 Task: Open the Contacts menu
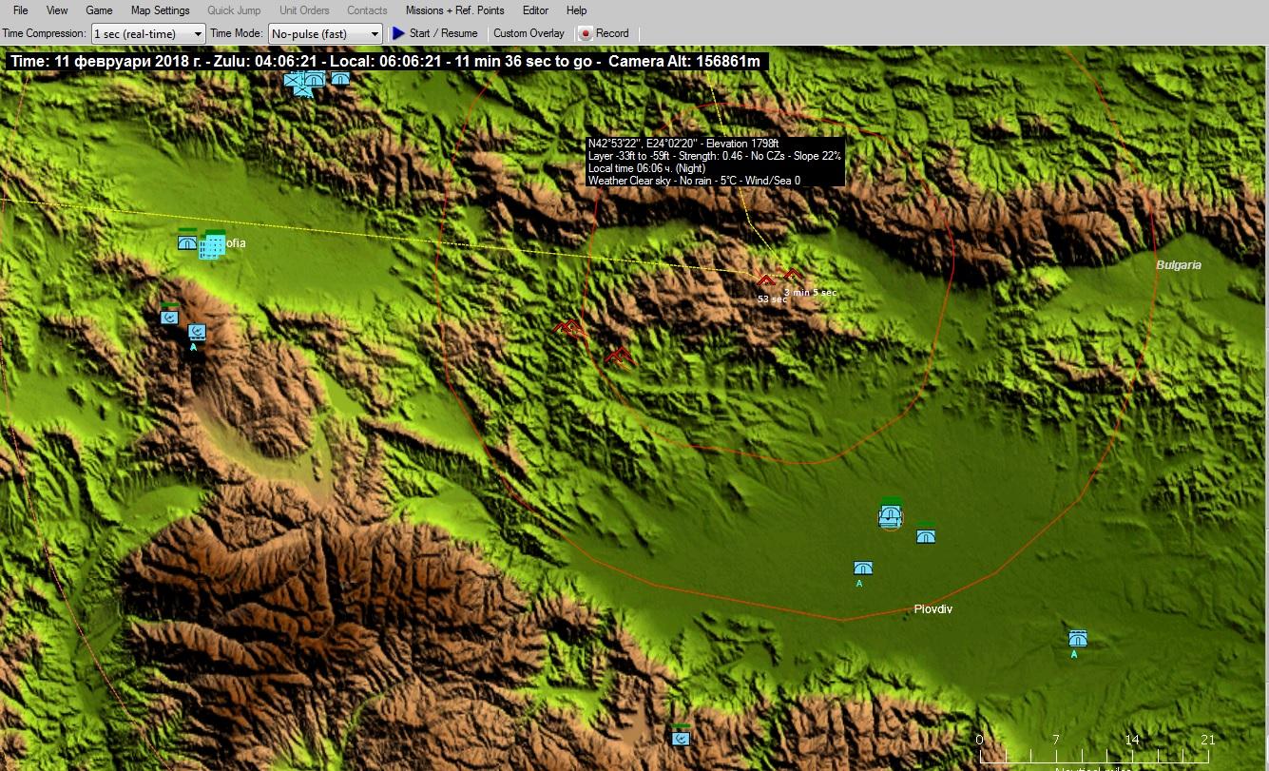(367, 10)
